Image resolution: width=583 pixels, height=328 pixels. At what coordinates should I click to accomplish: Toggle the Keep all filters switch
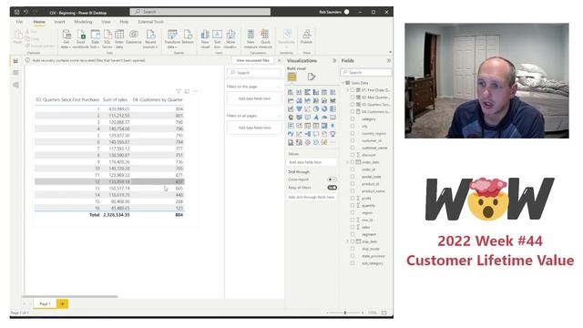[332, 188]
